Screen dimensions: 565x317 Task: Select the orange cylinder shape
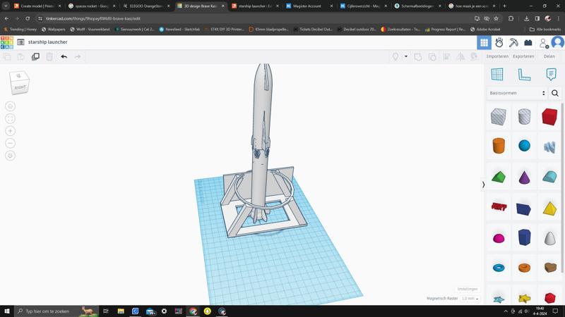tap(499, 146)
